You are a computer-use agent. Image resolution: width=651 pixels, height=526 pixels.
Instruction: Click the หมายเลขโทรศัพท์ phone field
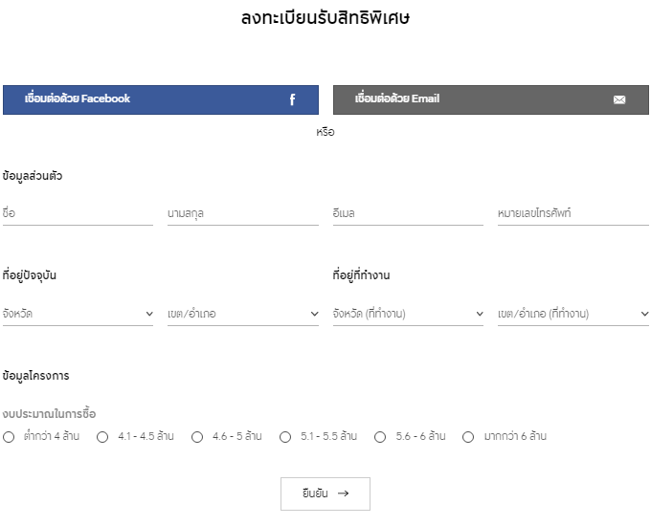573,213
